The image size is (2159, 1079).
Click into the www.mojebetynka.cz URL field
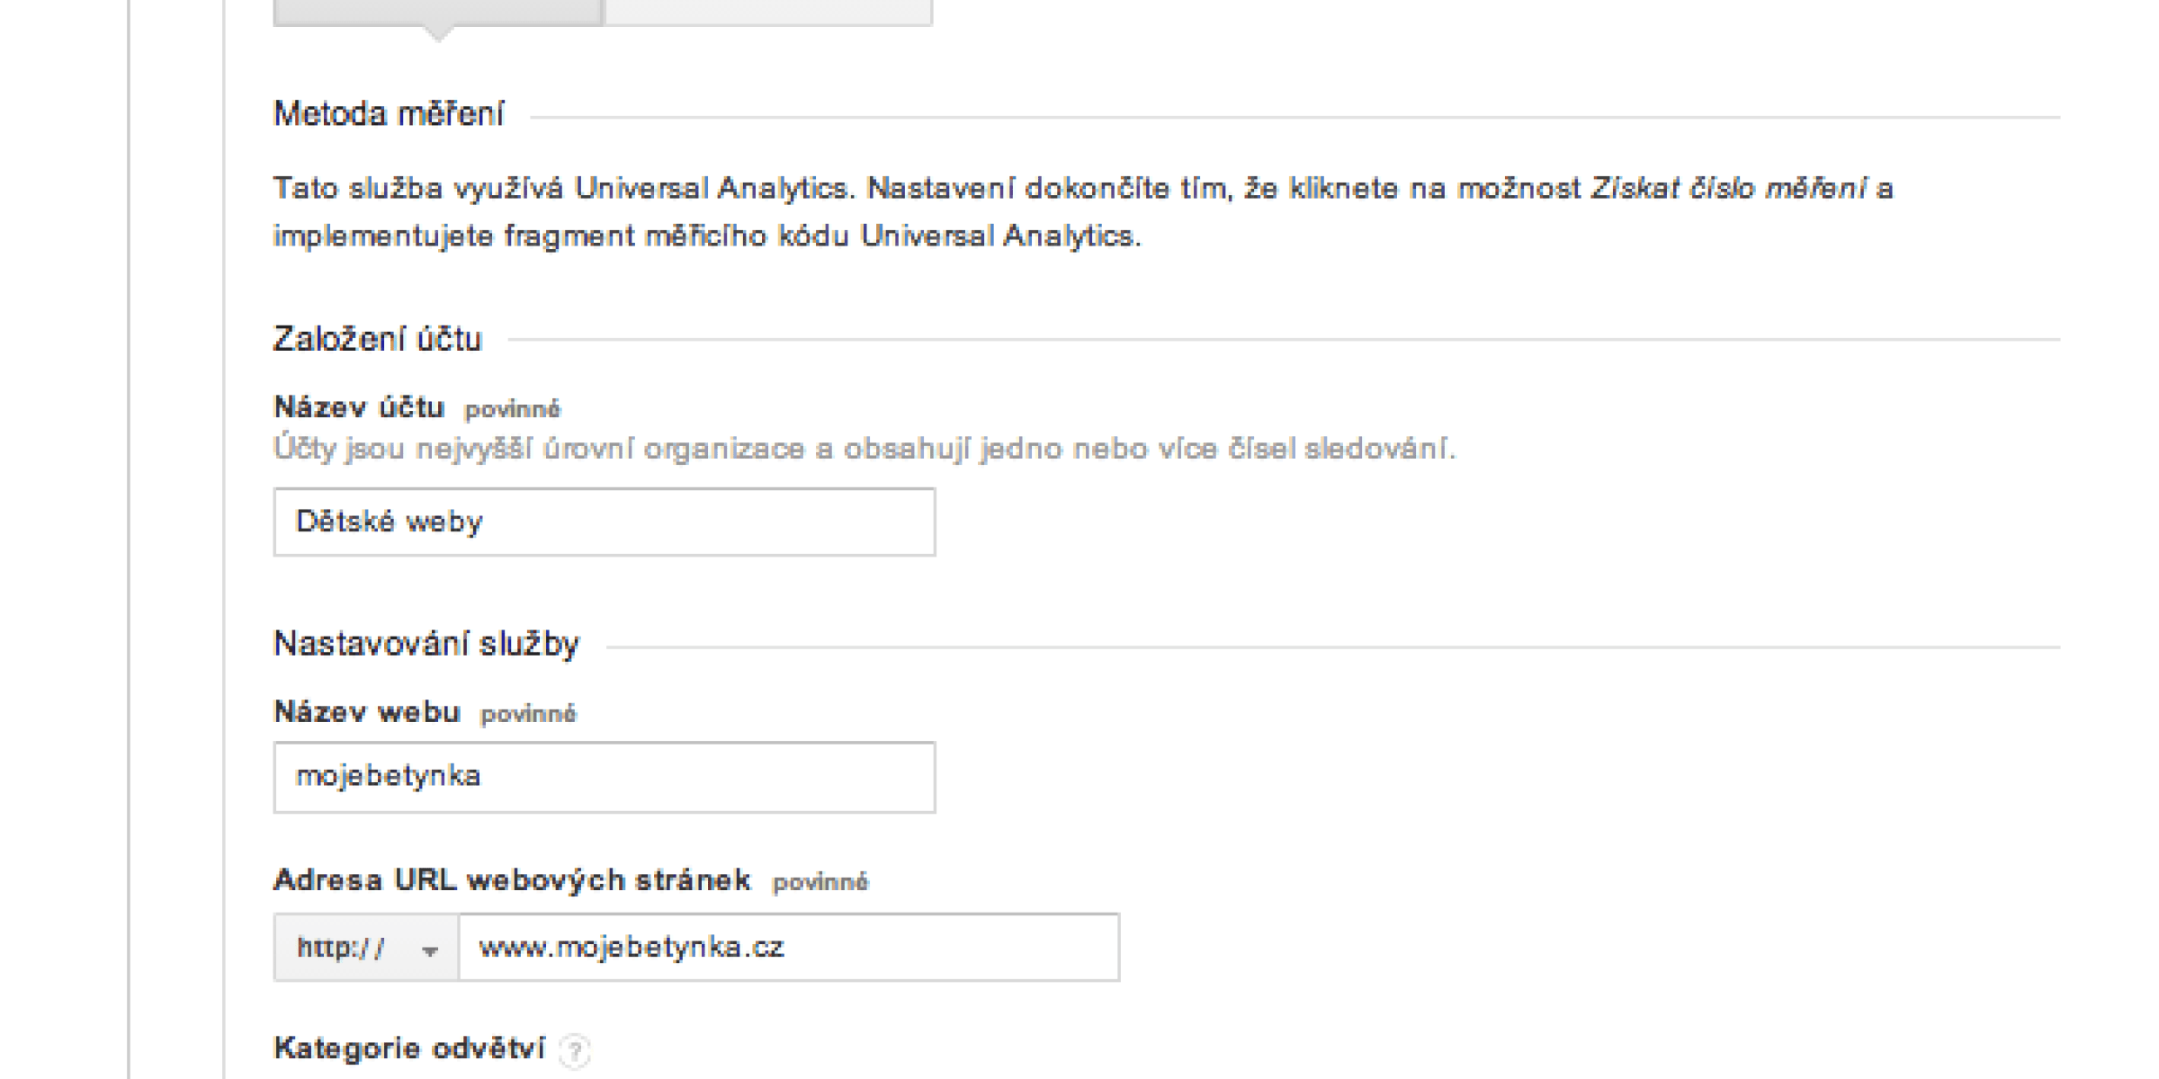pos(789,948)
